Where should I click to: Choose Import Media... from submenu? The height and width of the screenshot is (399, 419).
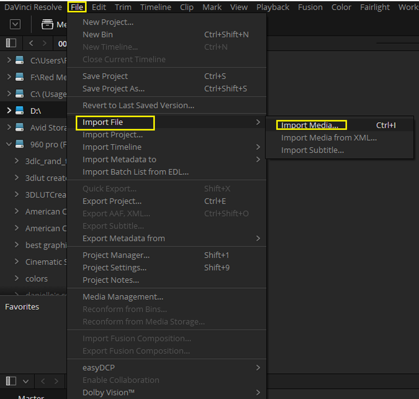(339, 125)
